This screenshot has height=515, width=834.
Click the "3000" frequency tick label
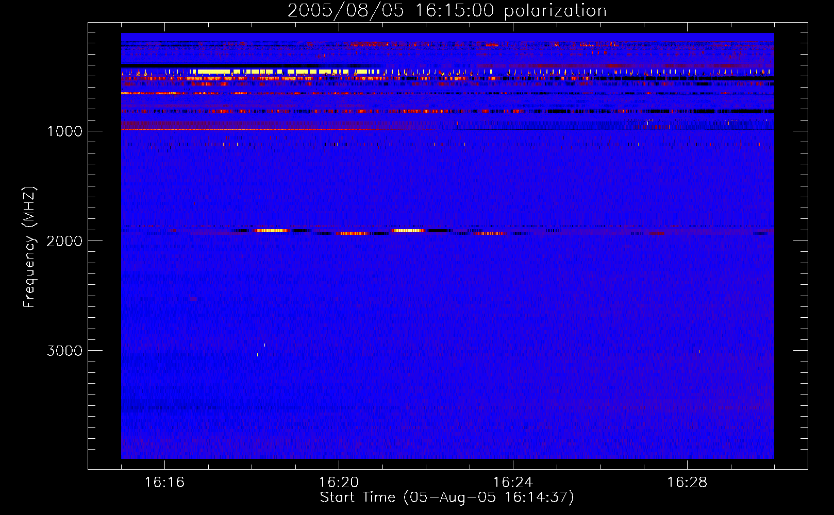tap(64, 351)
